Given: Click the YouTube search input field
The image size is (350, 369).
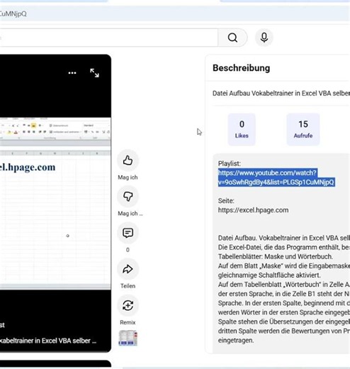Looking at the screenshot, I should click(x=108, y=38).
